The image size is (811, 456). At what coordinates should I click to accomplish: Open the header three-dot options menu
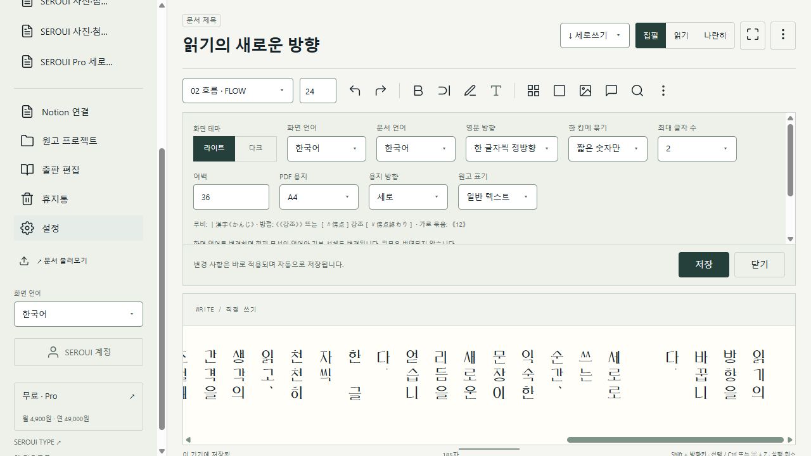[x=783, y=35]
